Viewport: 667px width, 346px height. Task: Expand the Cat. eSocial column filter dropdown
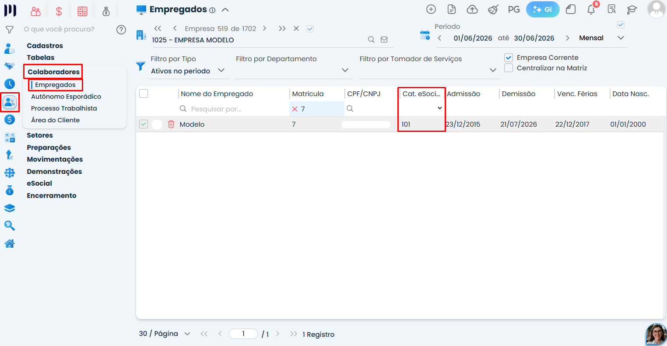pyautogui.click(x=440, y=108)
